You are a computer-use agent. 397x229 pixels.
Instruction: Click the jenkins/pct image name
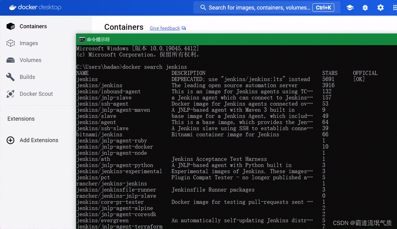(93, 177)
